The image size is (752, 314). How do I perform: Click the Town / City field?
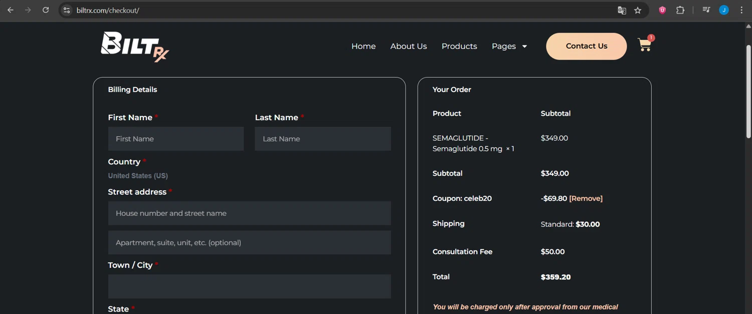[x=250, y=286]
